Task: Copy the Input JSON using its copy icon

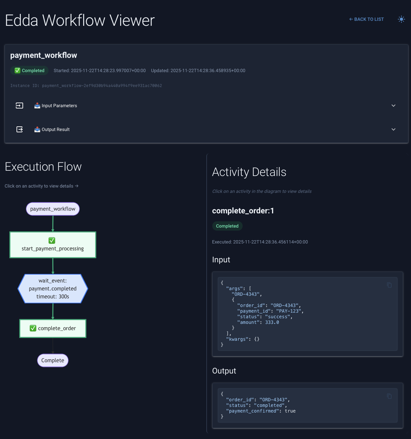Action: point(389,285)
